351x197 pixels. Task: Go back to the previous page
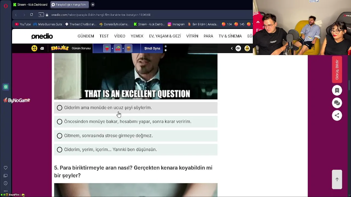click(x=16, y=15)
